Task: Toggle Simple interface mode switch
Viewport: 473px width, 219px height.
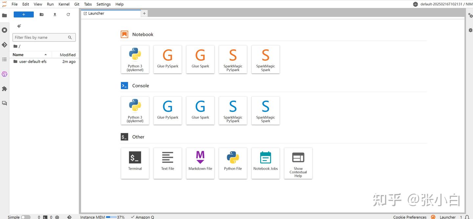Action: 26,217
